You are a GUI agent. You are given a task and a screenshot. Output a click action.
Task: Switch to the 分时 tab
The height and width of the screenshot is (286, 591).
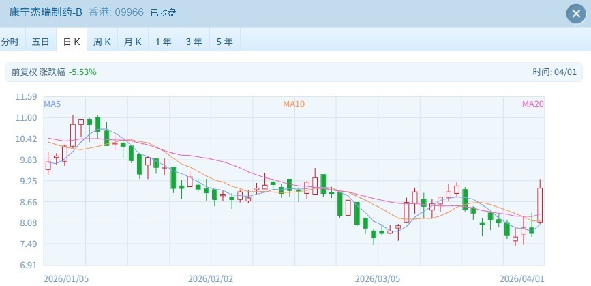pos(10,42)
